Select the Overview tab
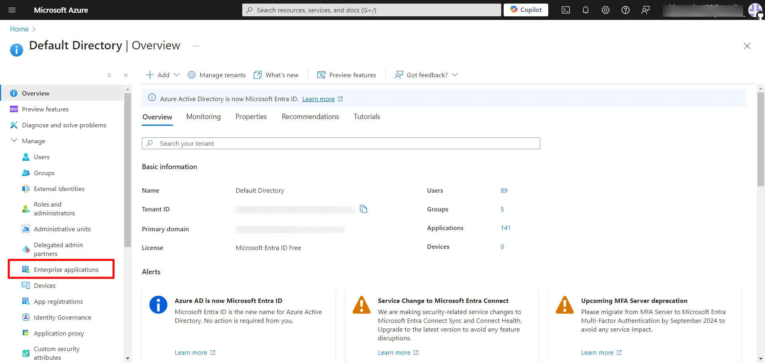 (157, 117)
